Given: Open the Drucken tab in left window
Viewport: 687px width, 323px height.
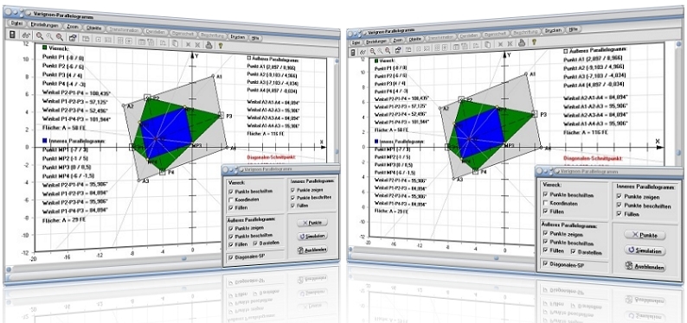Looking at the screenshot, I should click(x=237, y=37).
